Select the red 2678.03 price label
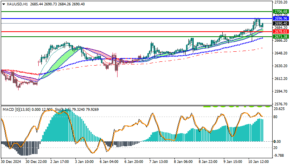This screenshot has width=290, height=166. [281, 32]
